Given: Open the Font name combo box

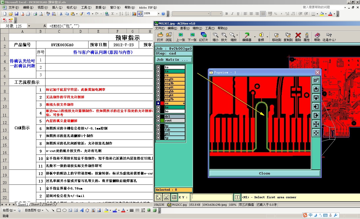Looking at the screenshot, I should [x=191, y=14].
